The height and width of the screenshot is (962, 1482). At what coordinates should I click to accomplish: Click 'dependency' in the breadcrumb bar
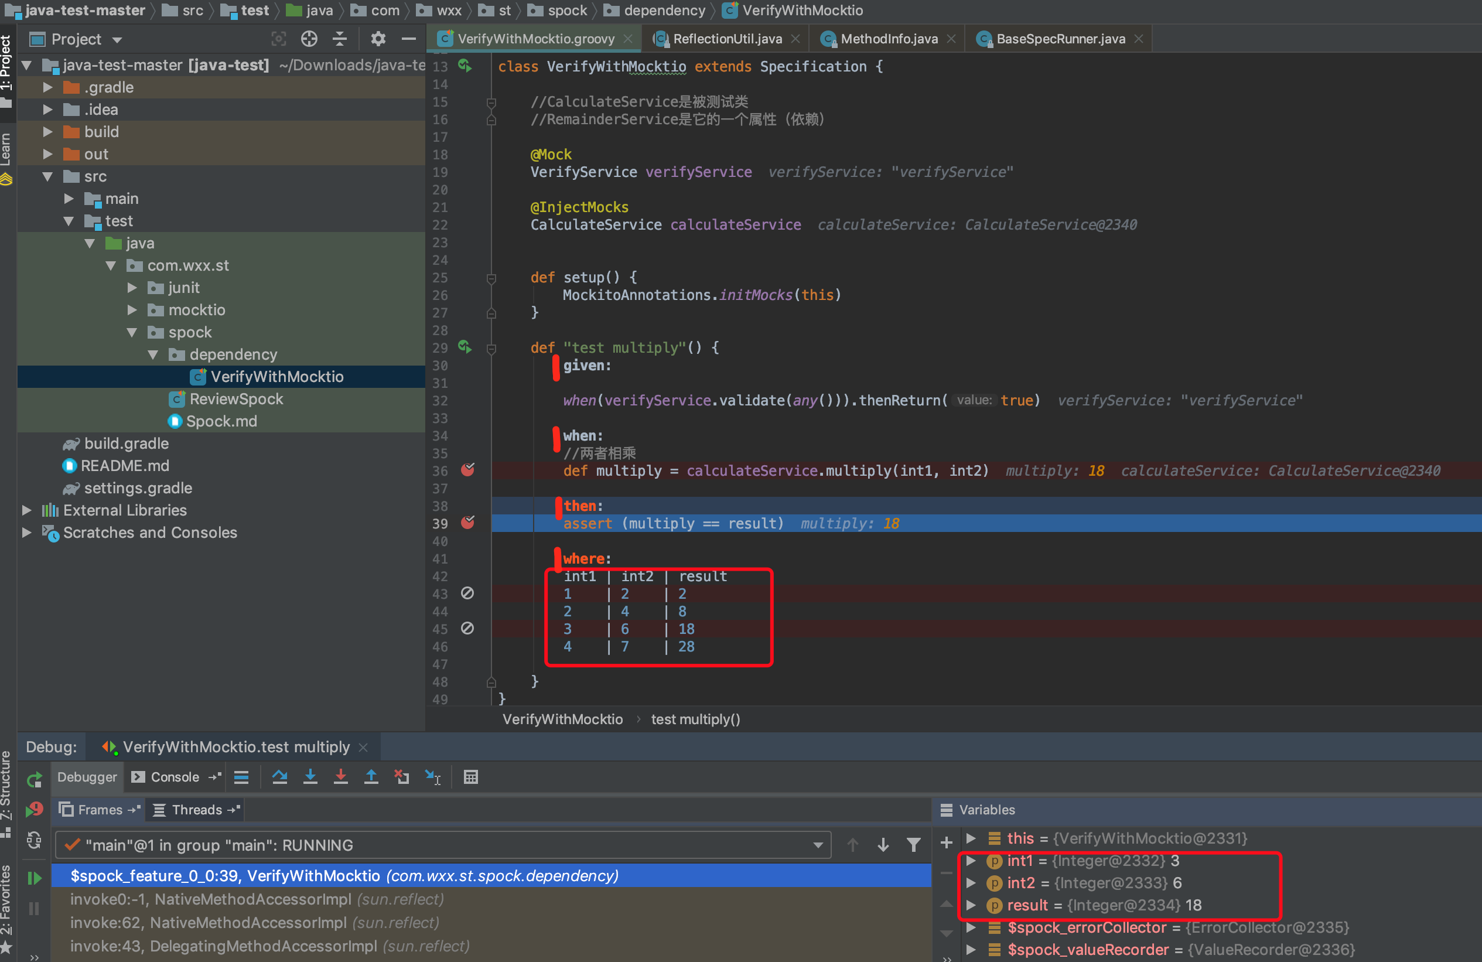(x=664, y=11)
